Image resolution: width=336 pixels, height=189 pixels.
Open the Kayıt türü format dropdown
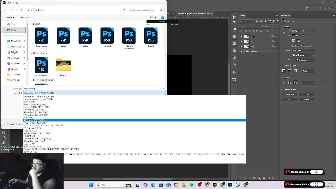(x=94, y=93)
